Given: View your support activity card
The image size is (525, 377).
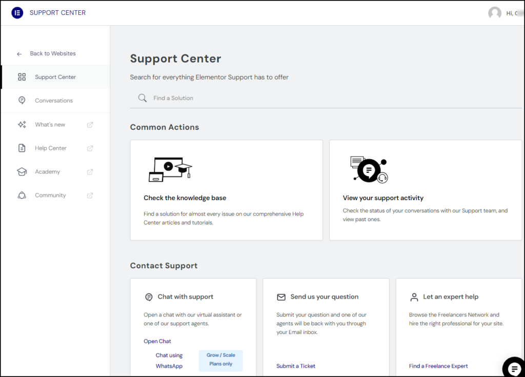Looking at the screenshot, I should (x=425, y=190).
